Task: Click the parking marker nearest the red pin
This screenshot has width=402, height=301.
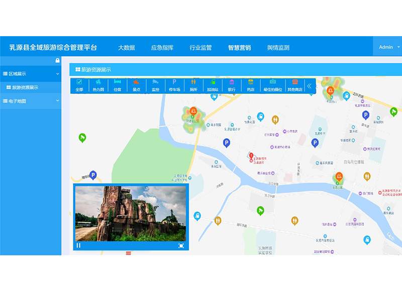Action: (x=227, y=143)
